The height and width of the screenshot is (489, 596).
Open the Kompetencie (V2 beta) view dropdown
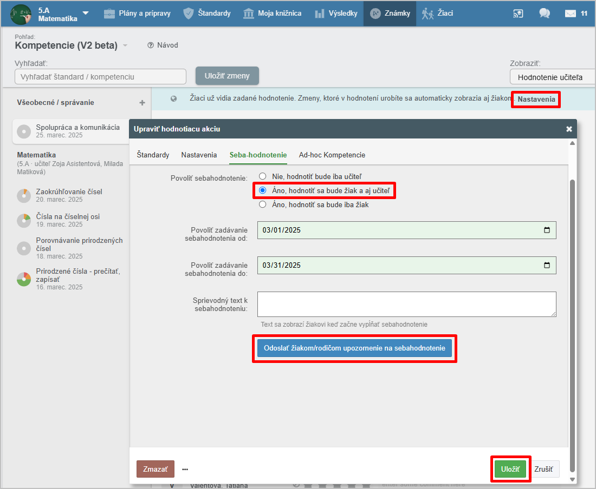pos(125,46)
